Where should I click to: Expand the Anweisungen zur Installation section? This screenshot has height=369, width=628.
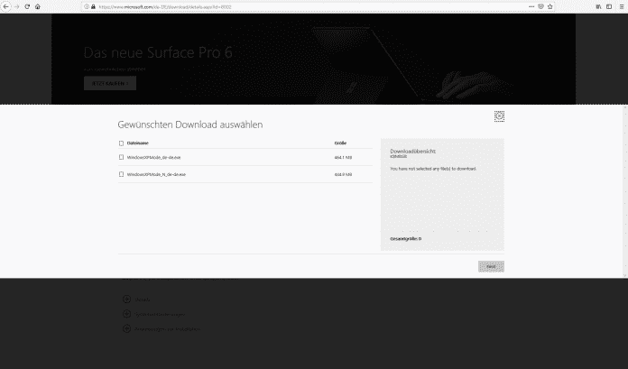click(125, 328)
